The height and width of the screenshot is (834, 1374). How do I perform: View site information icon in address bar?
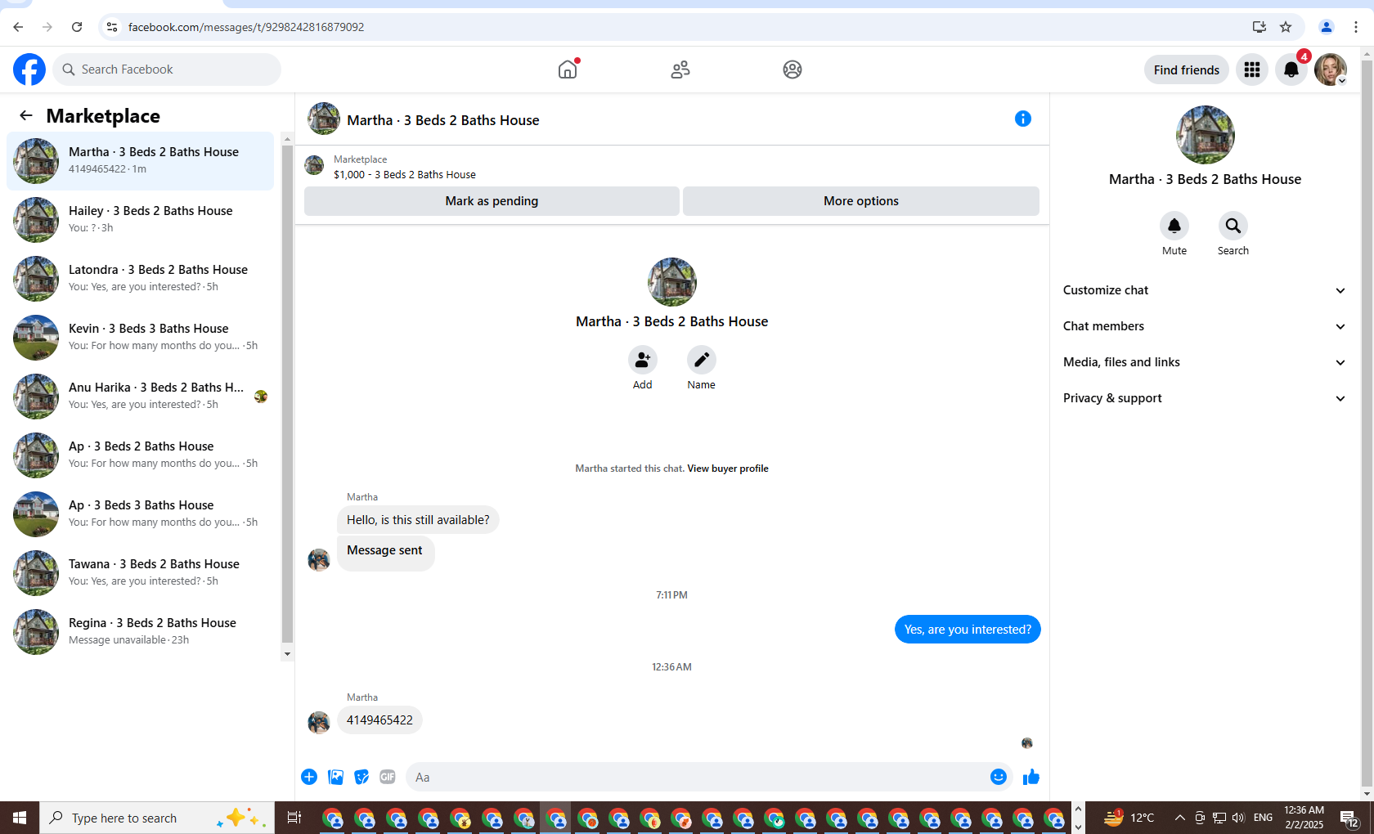coord(112,27)
